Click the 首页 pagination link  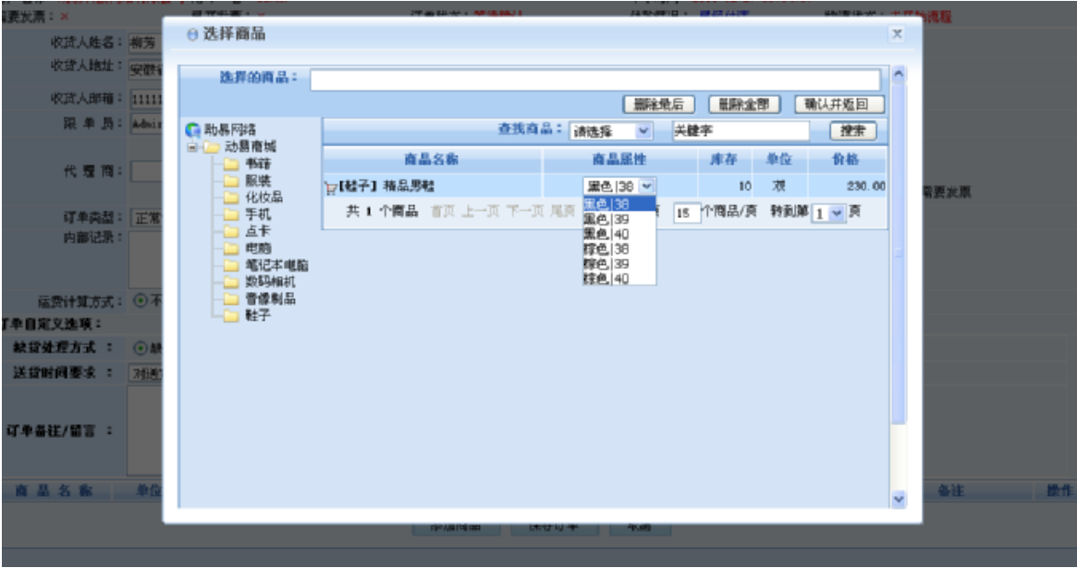coord(443,211)
